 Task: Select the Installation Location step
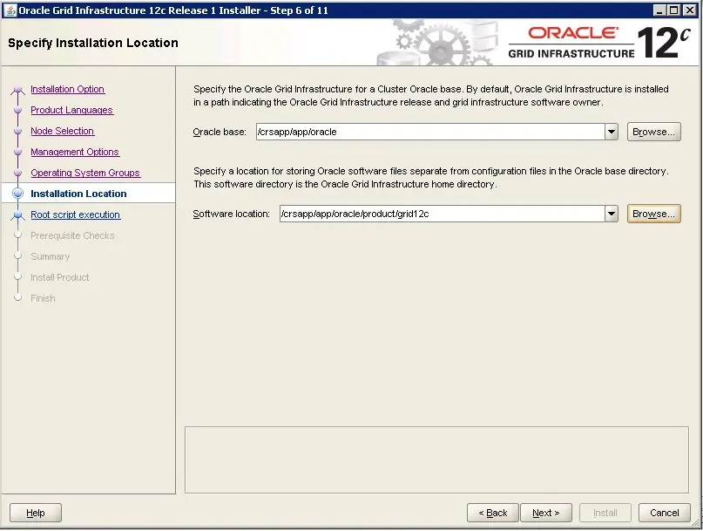point(78,194)
